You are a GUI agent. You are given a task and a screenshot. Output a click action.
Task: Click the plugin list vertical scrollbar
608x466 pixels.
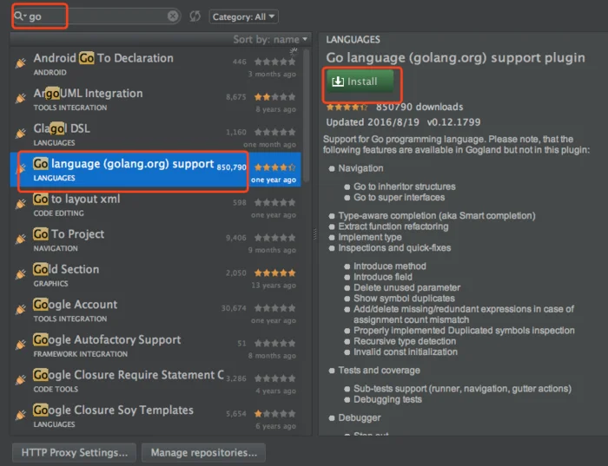tap(306, 115)
